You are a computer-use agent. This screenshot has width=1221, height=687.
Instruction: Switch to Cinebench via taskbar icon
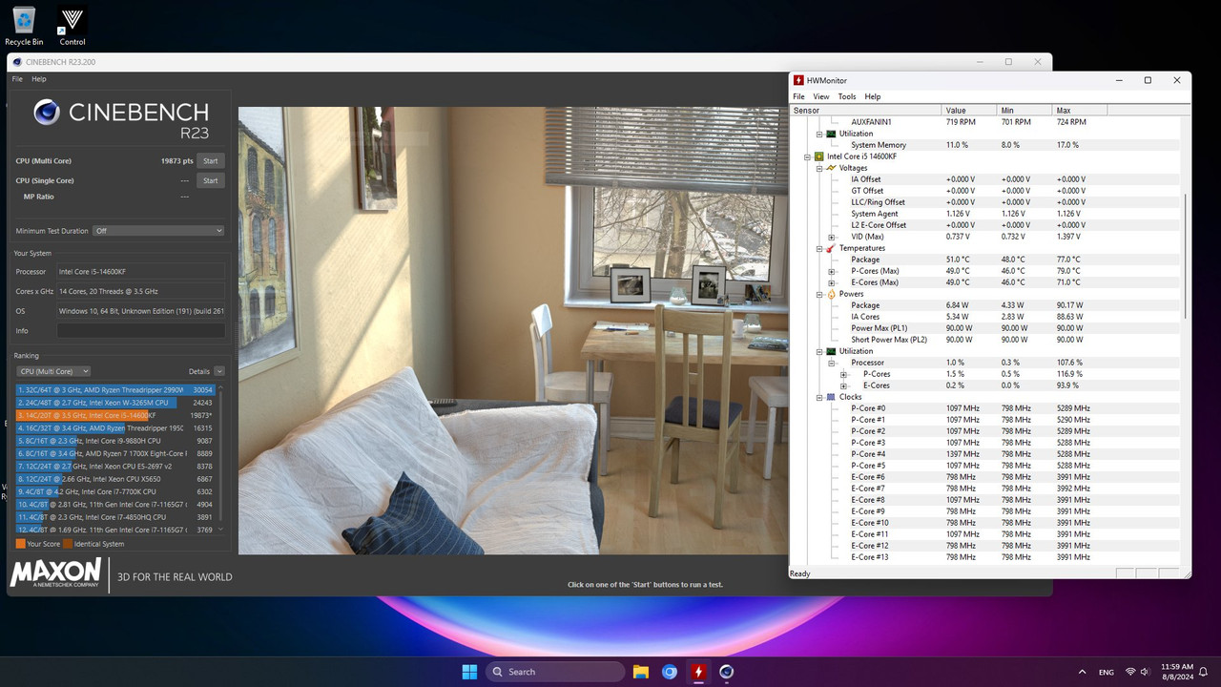726,672
